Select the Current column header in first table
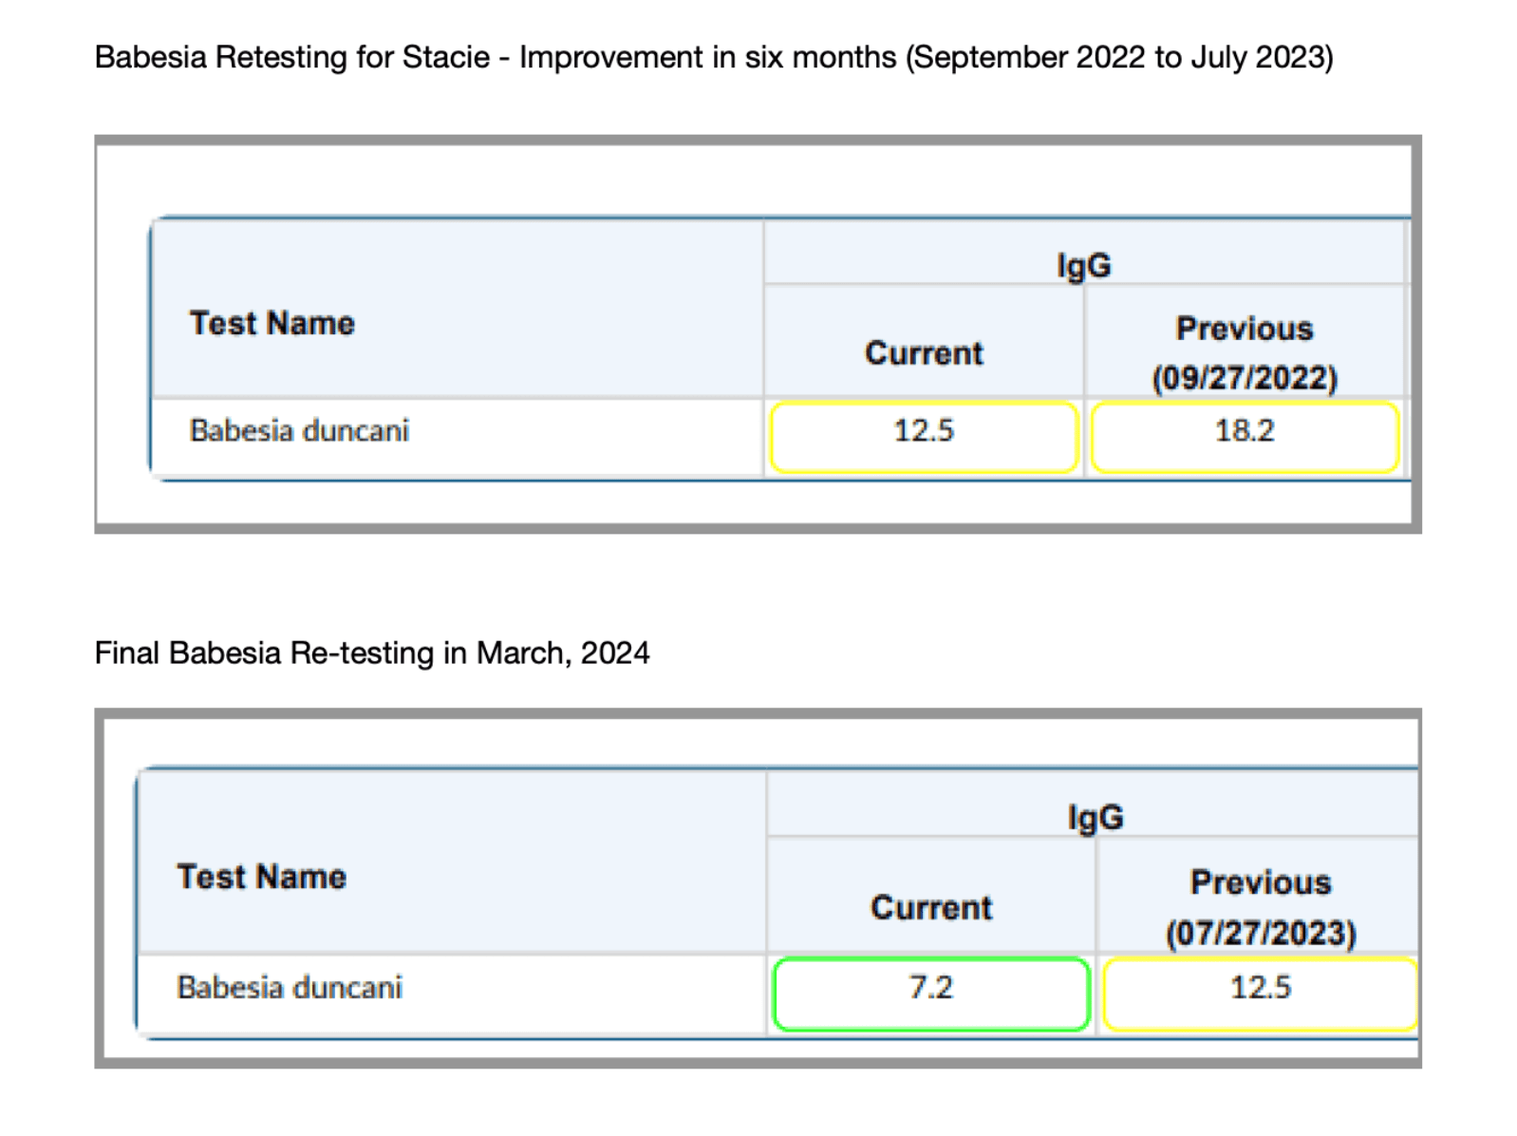 click(923, 353)
